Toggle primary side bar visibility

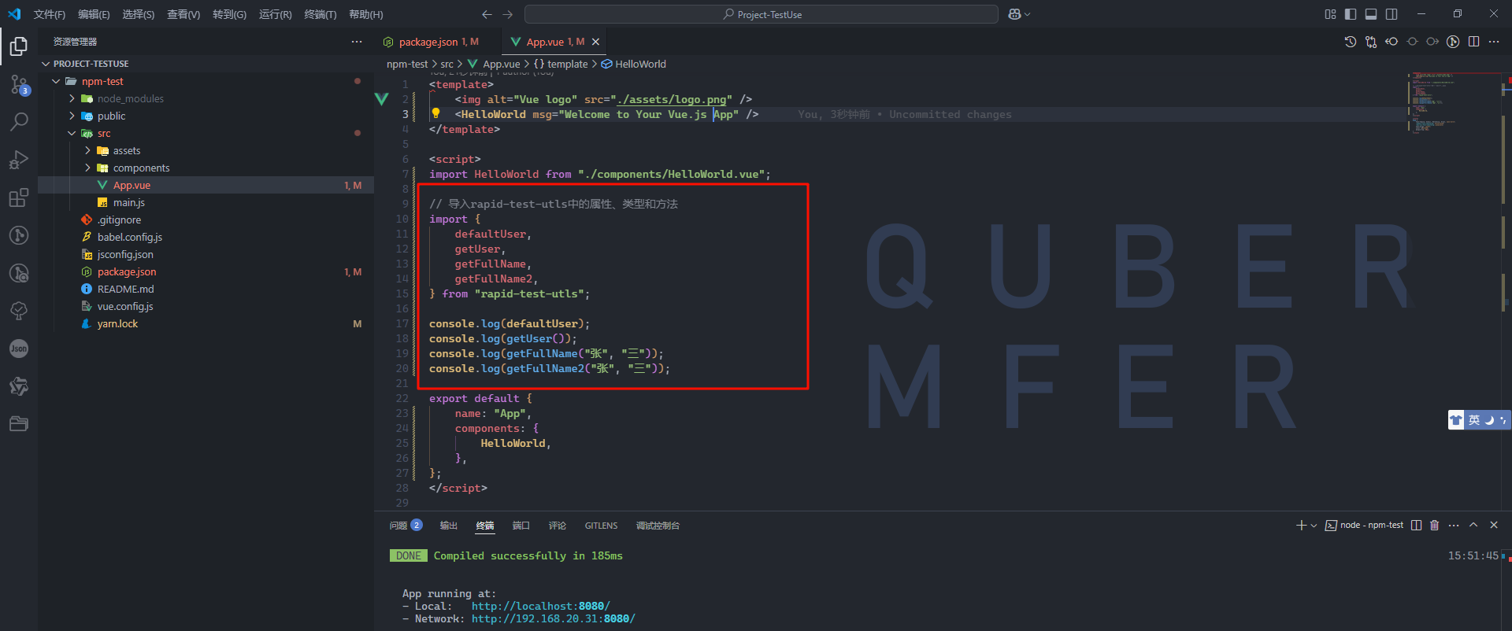pyautogui.click(x=1351, y=14)
